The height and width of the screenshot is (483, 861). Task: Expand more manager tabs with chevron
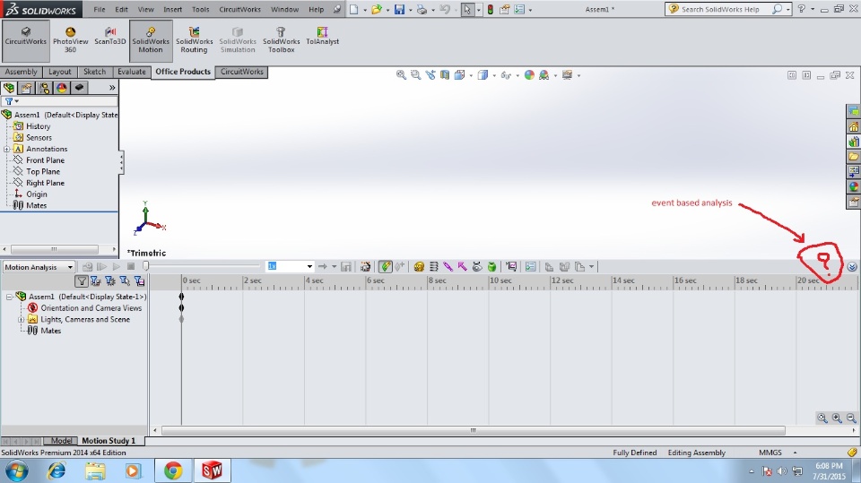pyautogui.click(x=112, y=88)
